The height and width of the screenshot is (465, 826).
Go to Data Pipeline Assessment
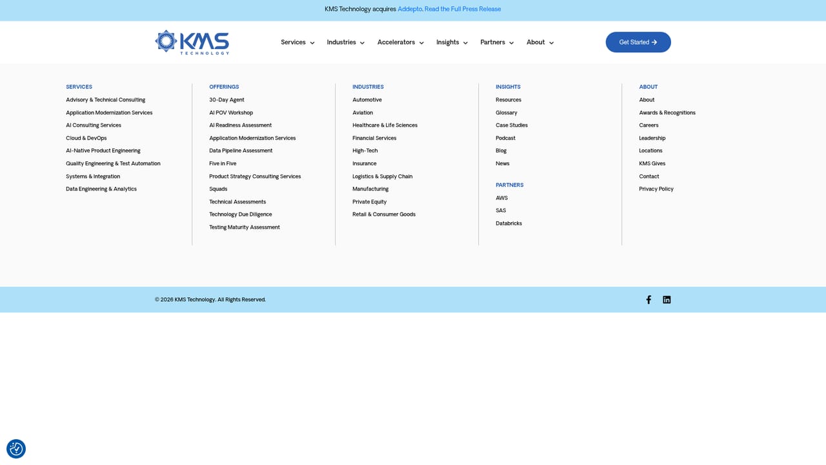pos(241,150)
